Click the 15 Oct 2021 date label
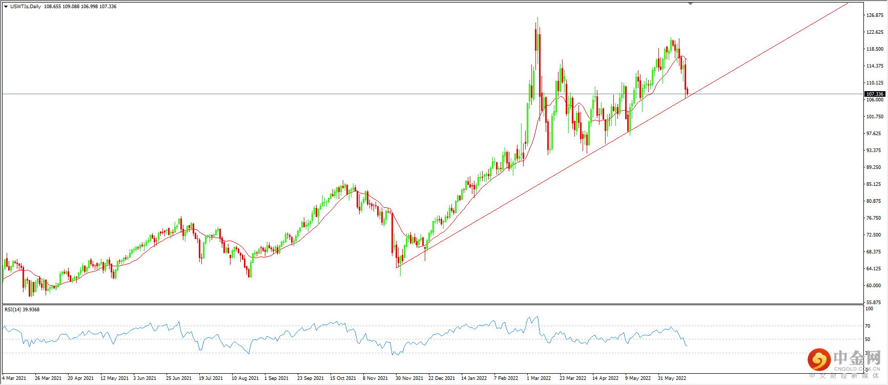This screenshot has width=888, height=385. [x=343, y=378]
